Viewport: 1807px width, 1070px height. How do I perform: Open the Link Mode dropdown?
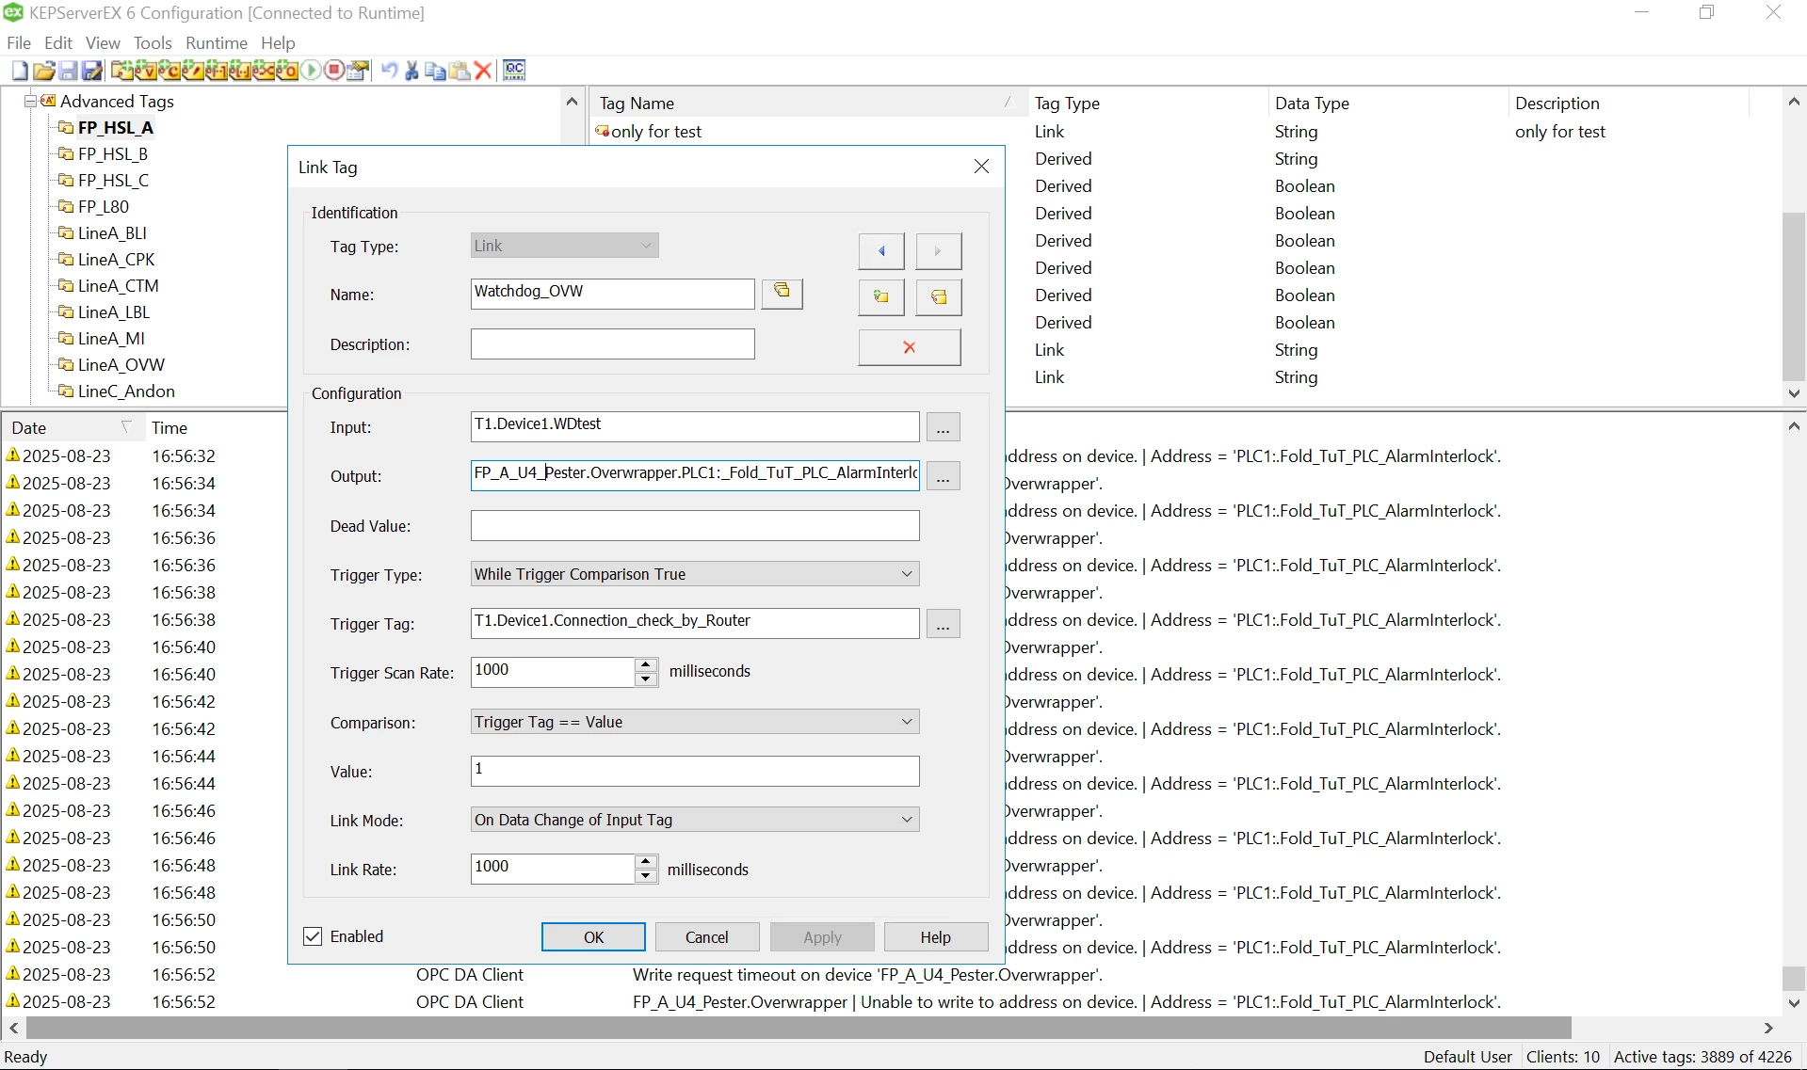click(695, 820)
